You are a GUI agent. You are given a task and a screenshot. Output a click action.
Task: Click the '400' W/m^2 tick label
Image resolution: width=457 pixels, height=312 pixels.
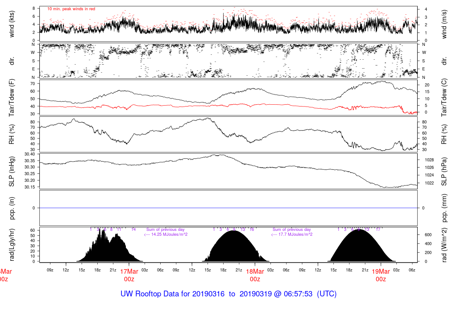(428, 244)
